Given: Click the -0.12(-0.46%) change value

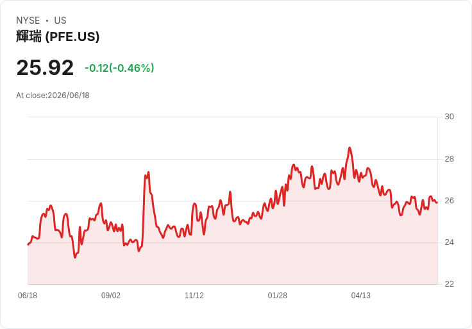Looking at the screenshot, I should (x=119, y=68).
